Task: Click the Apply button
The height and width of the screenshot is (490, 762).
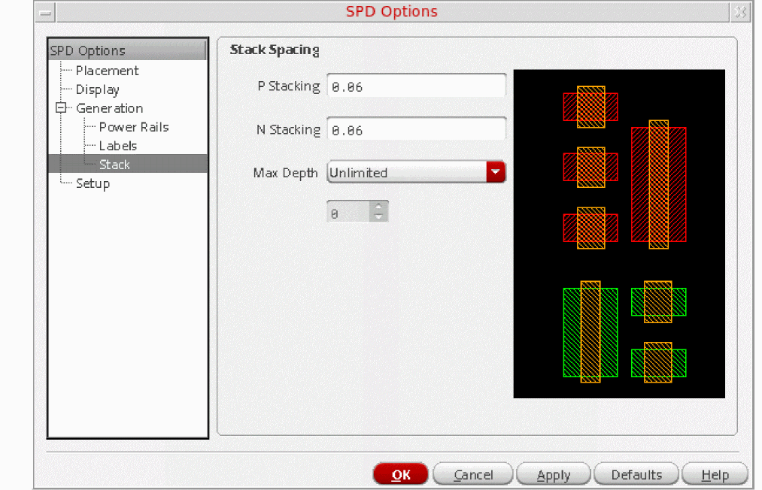Action: point(554,474)
